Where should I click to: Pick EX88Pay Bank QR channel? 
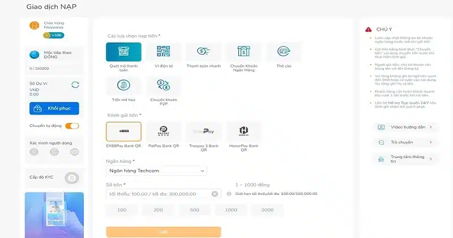[123, 131]
